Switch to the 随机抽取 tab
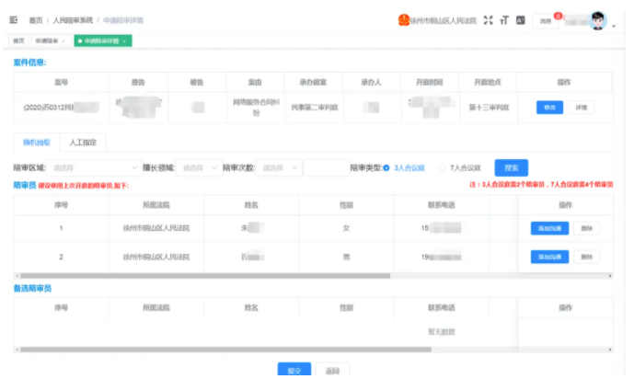 37,143
